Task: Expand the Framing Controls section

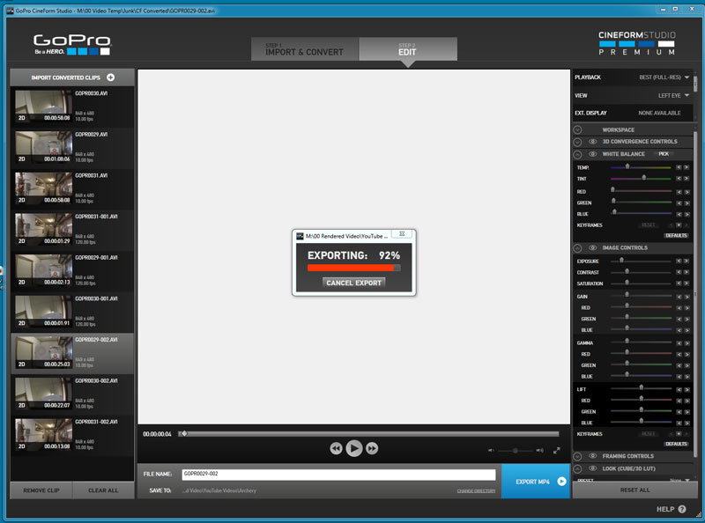Action: 578,456
